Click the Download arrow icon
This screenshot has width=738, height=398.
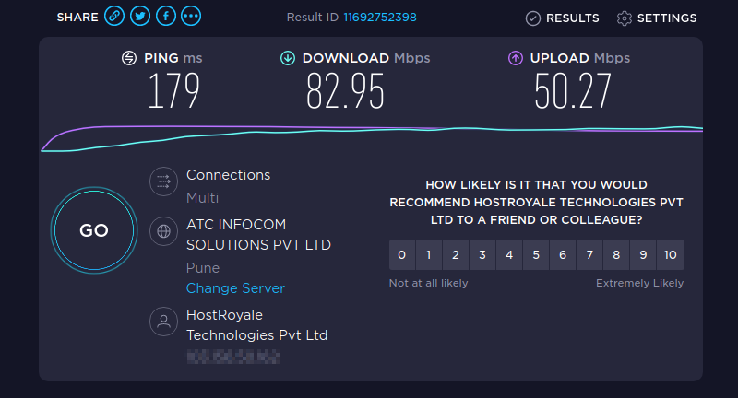pos(288,58)
